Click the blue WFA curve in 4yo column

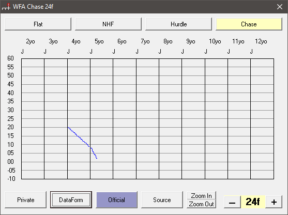pyautogui.click(x=79, y=137)
